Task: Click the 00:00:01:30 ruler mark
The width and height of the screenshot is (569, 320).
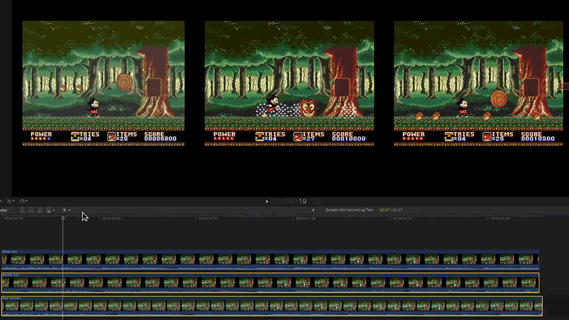Action: point(305,218)
